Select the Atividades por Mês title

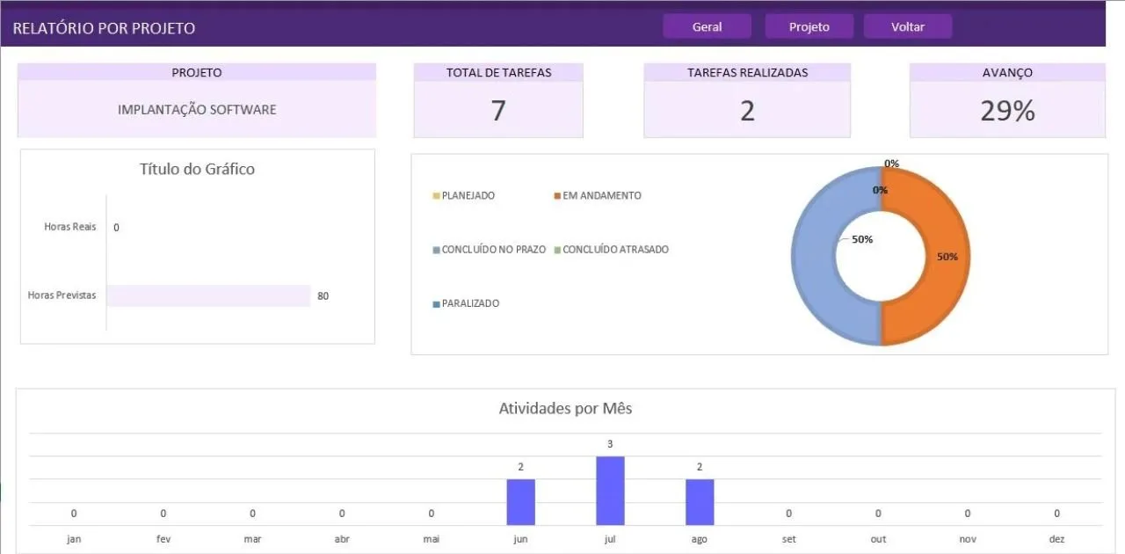[565, 408]
